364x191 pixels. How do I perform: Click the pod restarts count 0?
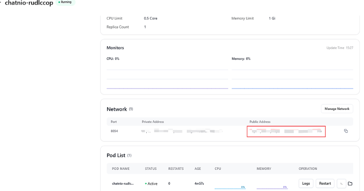169,184
